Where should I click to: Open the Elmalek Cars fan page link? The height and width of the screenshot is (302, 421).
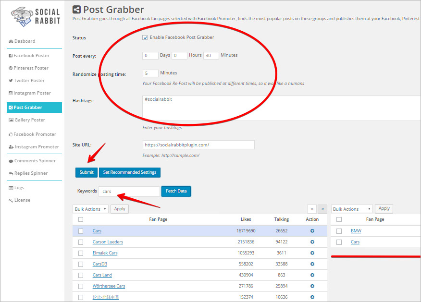105,253
